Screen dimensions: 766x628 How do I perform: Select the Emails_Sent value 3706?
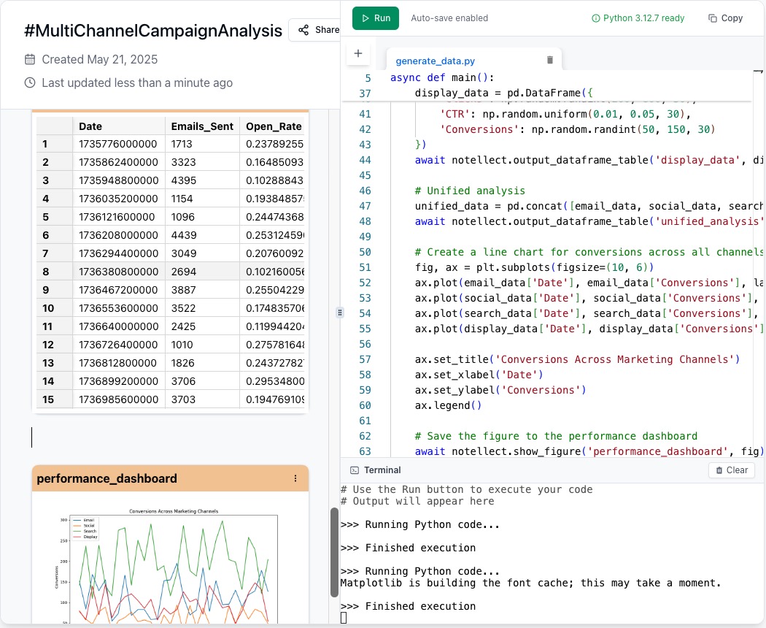pyautogui.click(x=202, y=381)
